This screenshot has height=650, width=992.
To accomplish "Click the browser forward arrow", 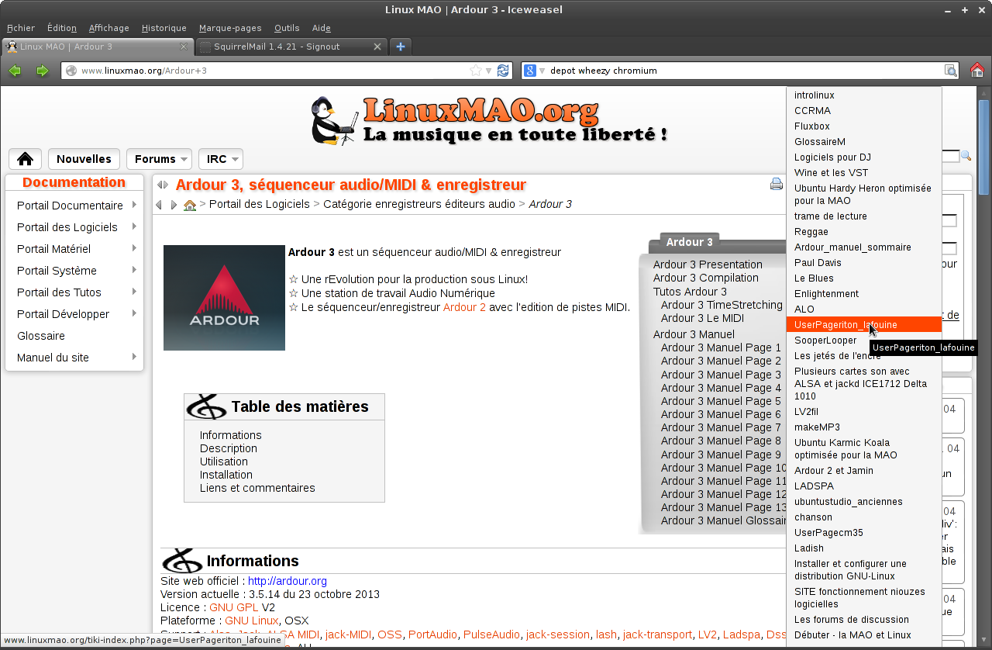I will pyautogui.click(x=42, y=71).
